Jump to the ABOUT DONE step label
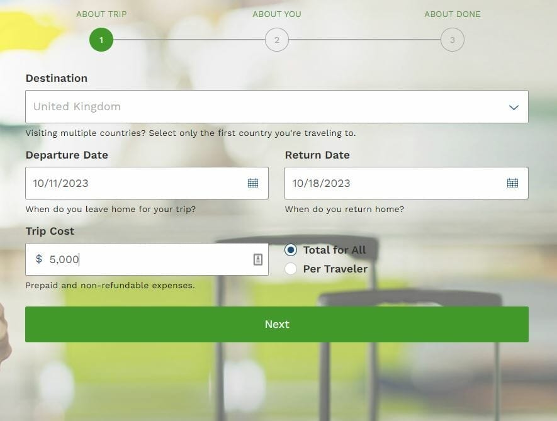 (x=452, y=14)
